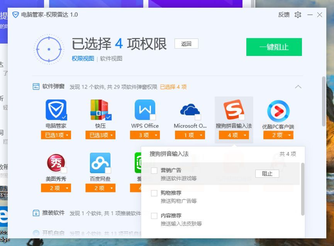Check the box on 百度网盘 icon
The width and height of the screenshot is (334, 246).
click(x=109, y=170)
